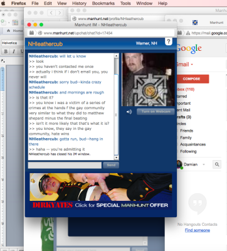Open the Help menu

tap(162, 3)
